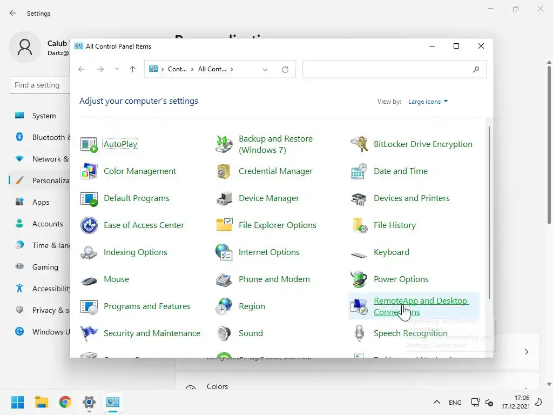Show hidden icons in system tray

click(x=436, y=402)
